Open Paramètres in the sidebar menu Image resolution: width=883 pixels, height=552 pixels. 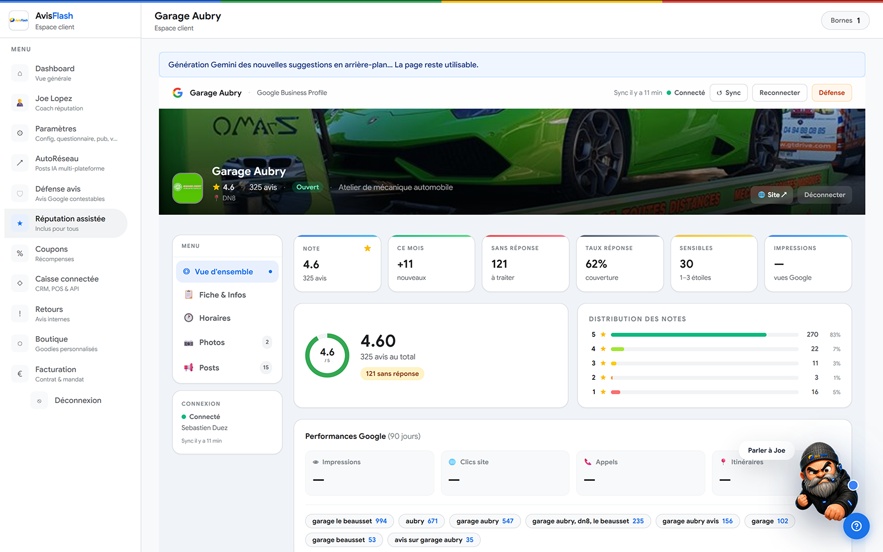tap(66, 133)
